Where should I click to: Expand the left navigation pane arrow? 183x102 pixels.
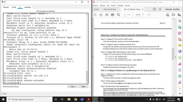click(93, 57)
